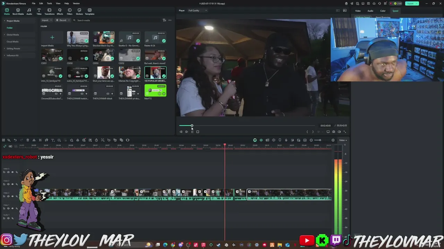Open the File menu
This screenshot has width=444, height=249.
34,3
